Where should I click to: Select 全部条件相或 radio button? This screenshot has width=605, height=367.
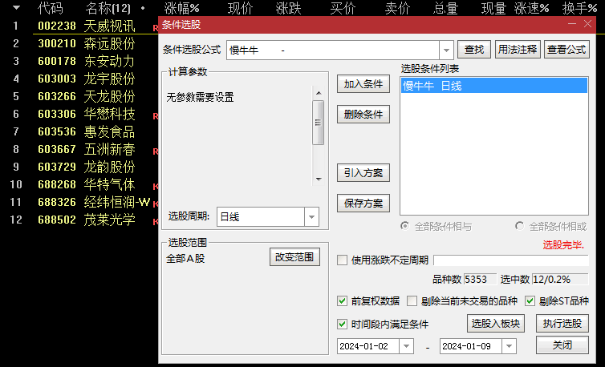point(520,226)
